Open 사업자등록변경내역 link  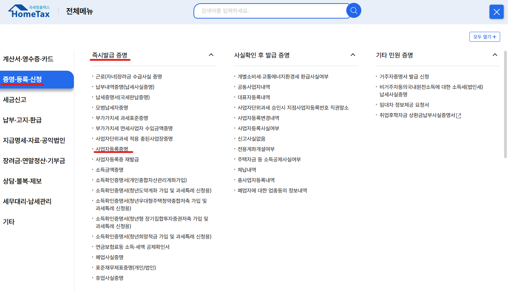258,118
